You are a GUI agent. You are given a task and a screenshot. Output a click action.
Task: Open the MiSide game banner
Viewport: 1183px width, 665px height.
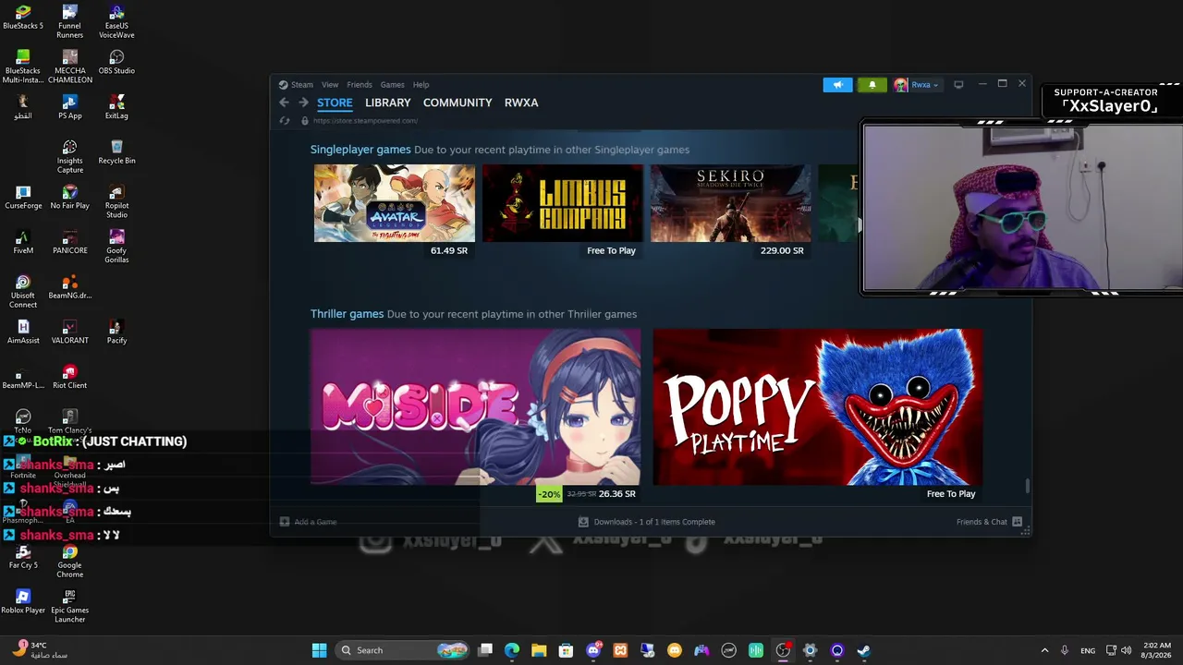tap(476, 407)
